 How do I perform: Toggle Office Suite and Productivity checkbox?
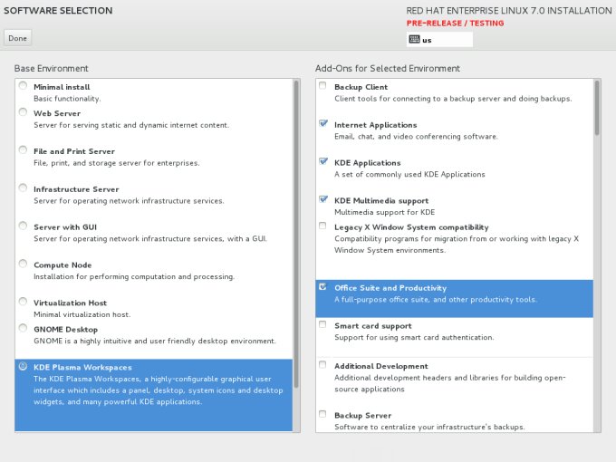tap(322, 287)
